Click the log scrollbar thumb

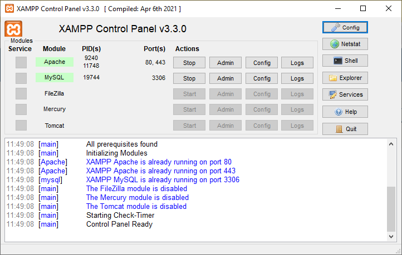point(391,209)
